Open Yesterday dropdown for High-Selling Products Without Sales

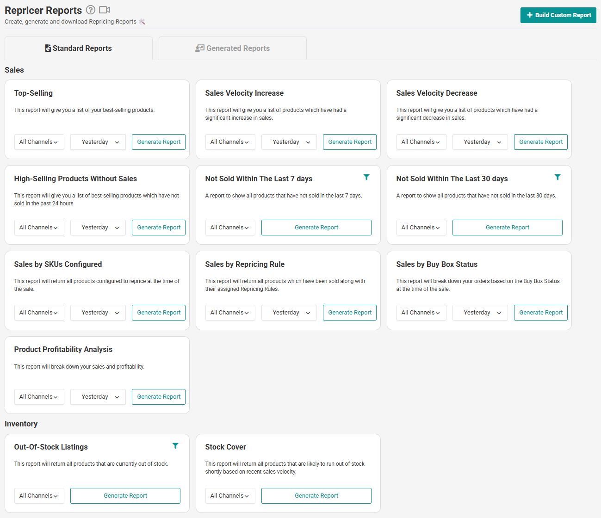98,228
